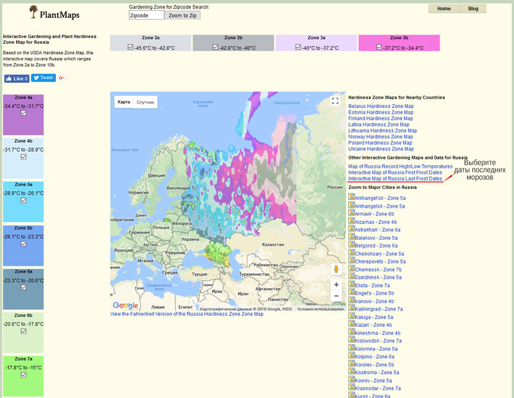The image size is (514, 398).
Task: Toggle the Zone 3b checkbox
Action: click(x=380, y=47)
